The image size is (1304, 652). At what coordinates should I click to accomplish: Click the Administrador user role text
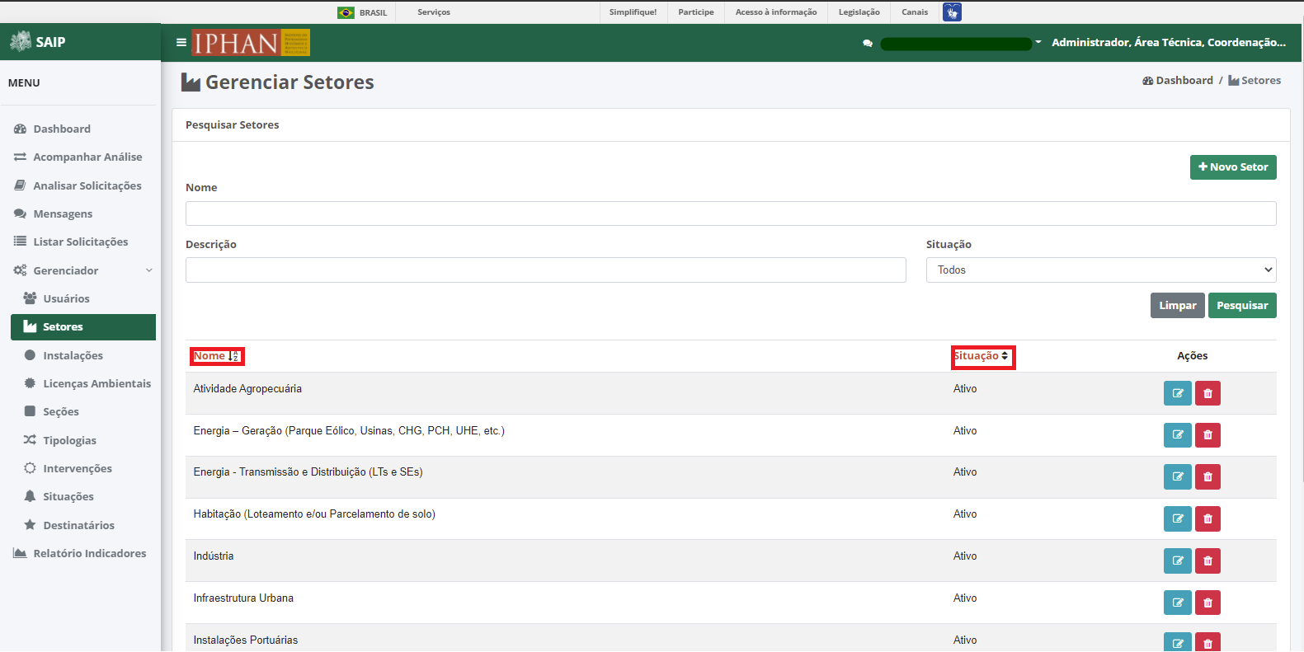pyautogui.click(x=1169, y=42)
